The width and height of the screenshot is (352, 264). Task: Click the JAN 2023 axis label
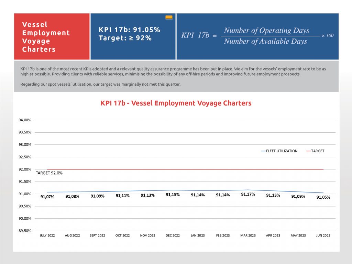[198, 235]
